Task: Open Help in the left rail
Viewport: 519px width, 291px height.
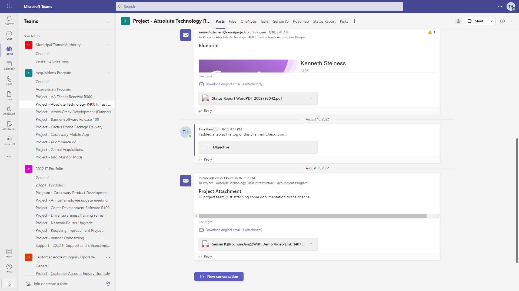Action: coord(9,268)
